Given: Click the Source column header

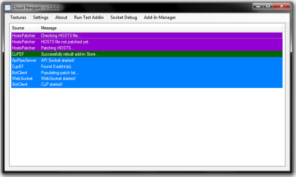Looking at the screenshot, I should [25, 28].
